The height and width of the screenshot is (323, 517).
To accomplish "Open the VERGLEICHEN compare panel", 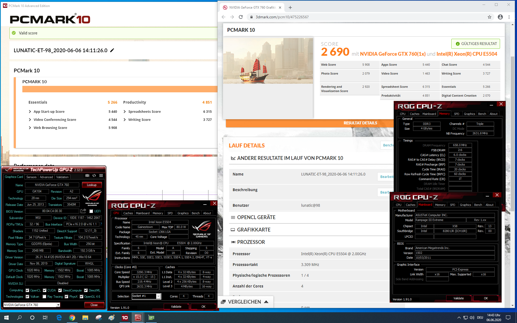I will [245, 302].
